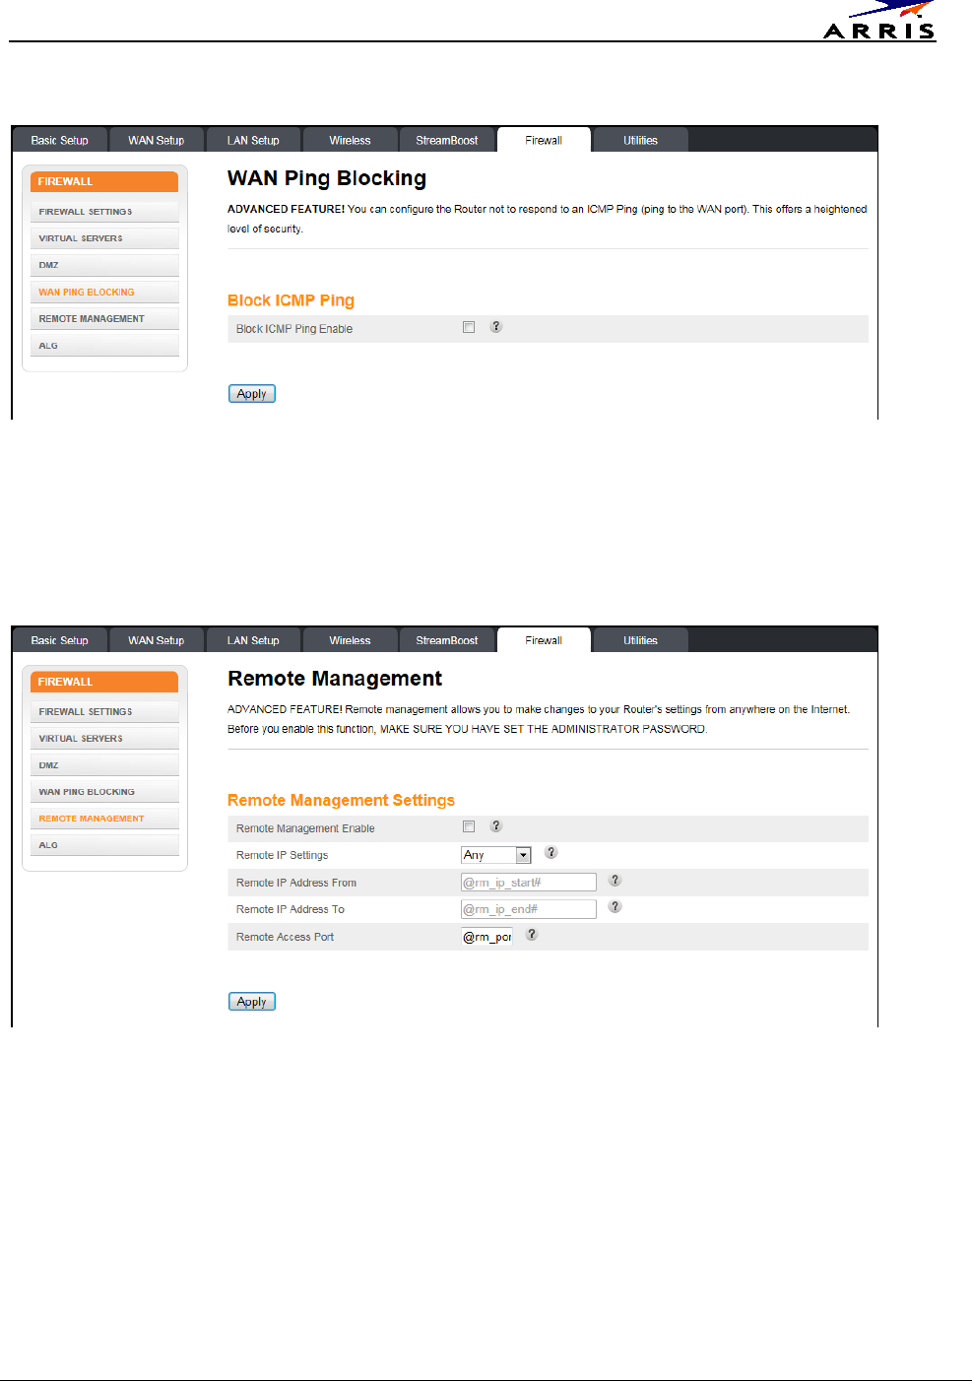Select highlighted WAN Ping Blocking sidebar item
The height and width of the screenshot is (1381, 972).
(x=104, y=292)
